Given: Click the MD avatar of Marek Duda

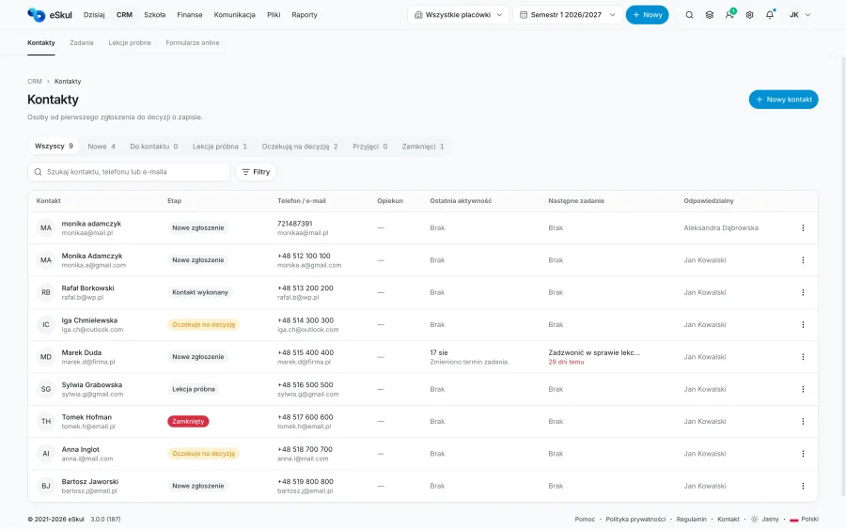Looking at the screenshot, I should click(x=46, y=357).
